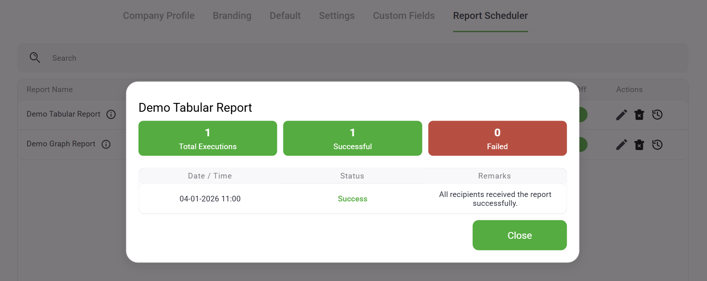The height and width of the screenshot is (281, 707).
Task: Edit the Demo Graph Report schedule
Action: coord(621,145)
